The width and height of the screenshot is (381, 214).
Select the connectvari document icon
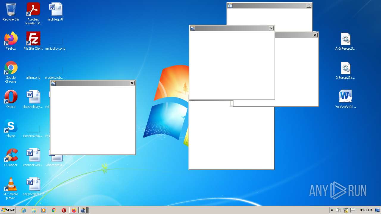(33, 158)
